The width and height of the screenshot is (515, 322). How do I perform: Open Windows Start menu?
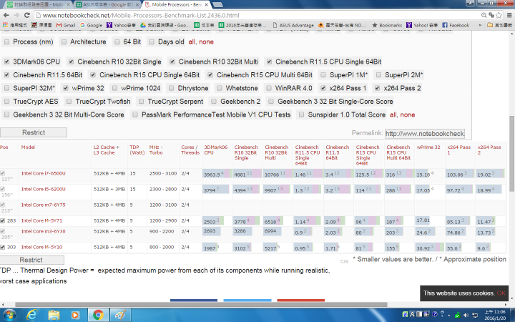tap(9, 315)
